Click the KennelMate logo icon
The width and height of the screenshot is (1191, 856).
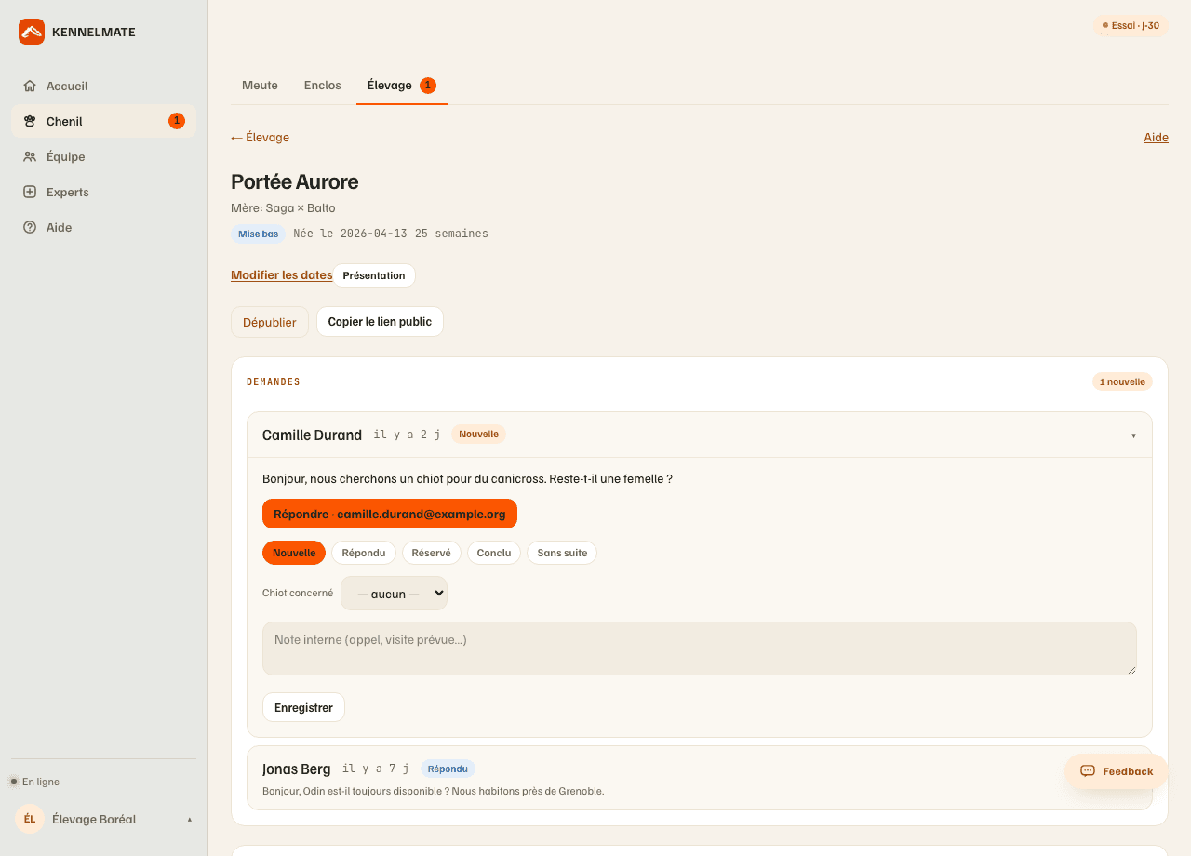pyautogui.click(x=32, y=32)
